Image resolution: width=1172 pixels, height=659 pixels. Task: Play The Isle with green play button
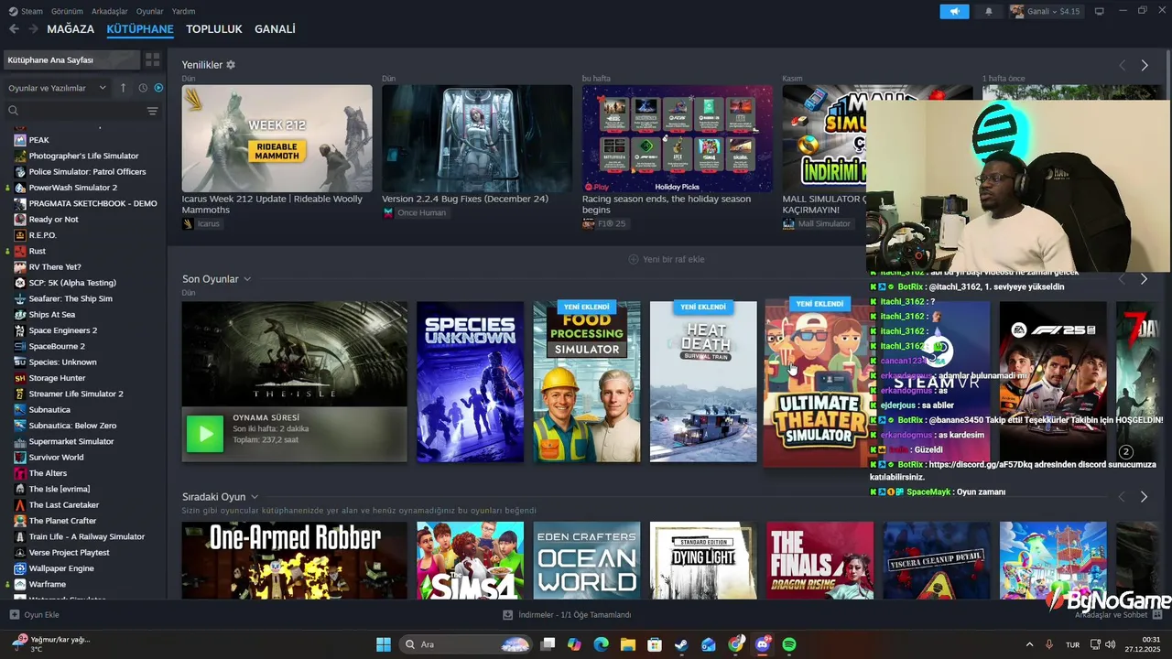[x=204, y=434]
